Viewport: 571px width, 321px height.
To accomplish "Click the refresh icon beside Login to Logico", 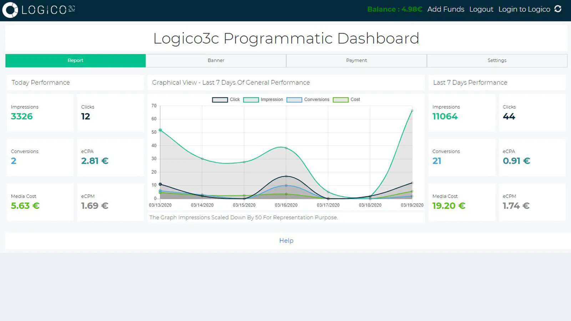I will [x=558, y=9].
